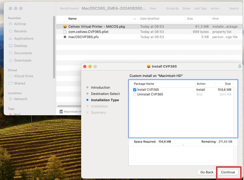Click the Finder sidebar vertical scrollbar

tap(54, 47)
